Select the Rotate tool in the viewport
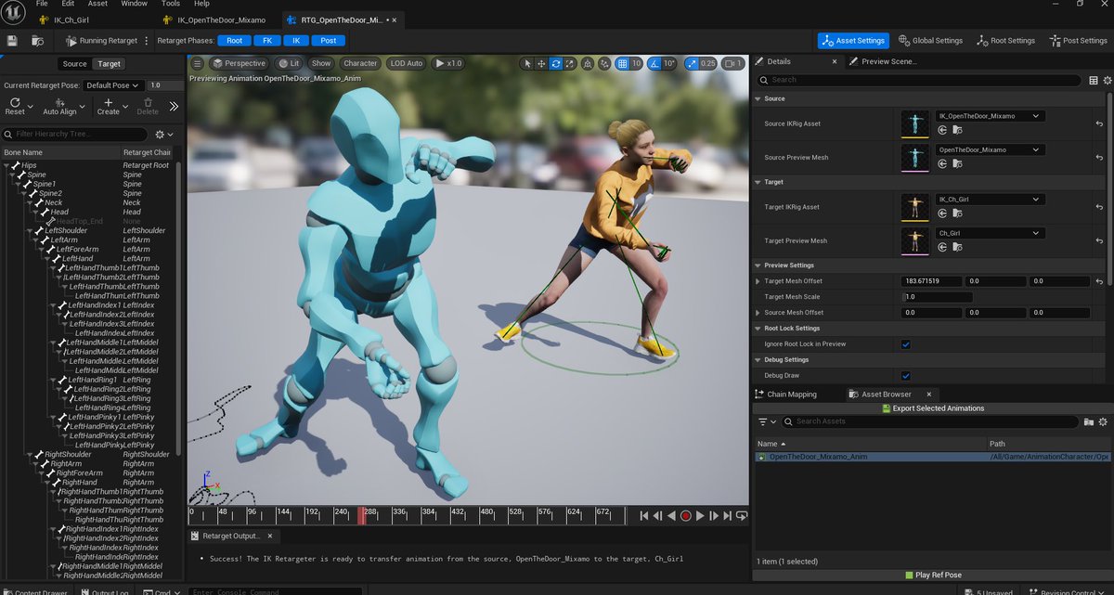Image resolution: width=1114 pixels, height=595 pixels. pyautogui.click(x=555, y=63)
